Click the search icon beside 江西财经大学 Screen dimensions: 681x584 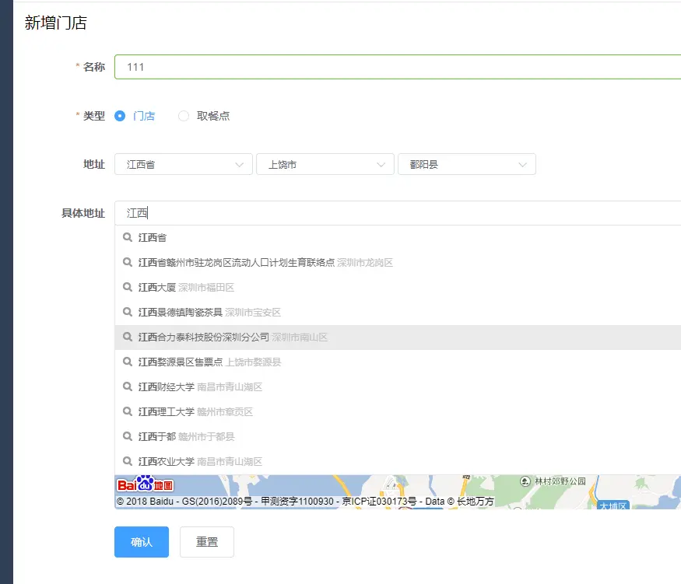[x=127, y=386]
